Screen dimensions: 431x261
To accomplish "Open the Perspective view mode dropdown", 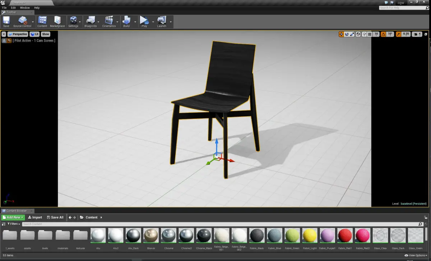I will coord(18,34).
